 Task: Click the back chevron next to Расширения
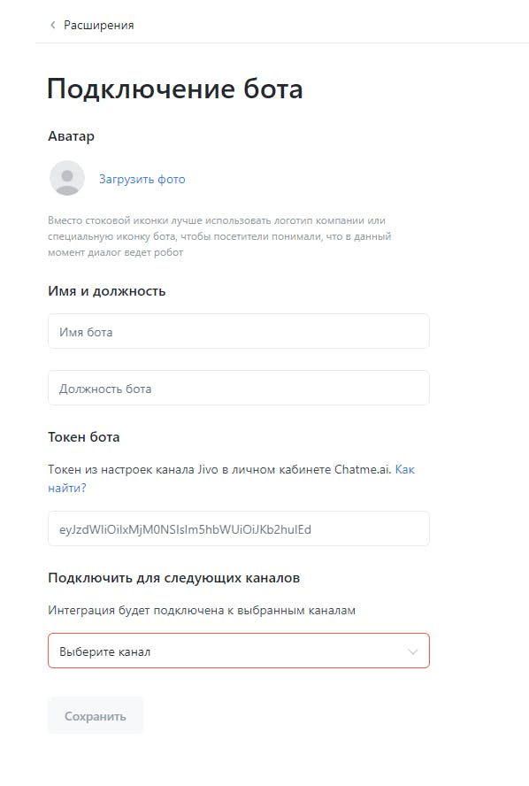click(x=52, y=25)
